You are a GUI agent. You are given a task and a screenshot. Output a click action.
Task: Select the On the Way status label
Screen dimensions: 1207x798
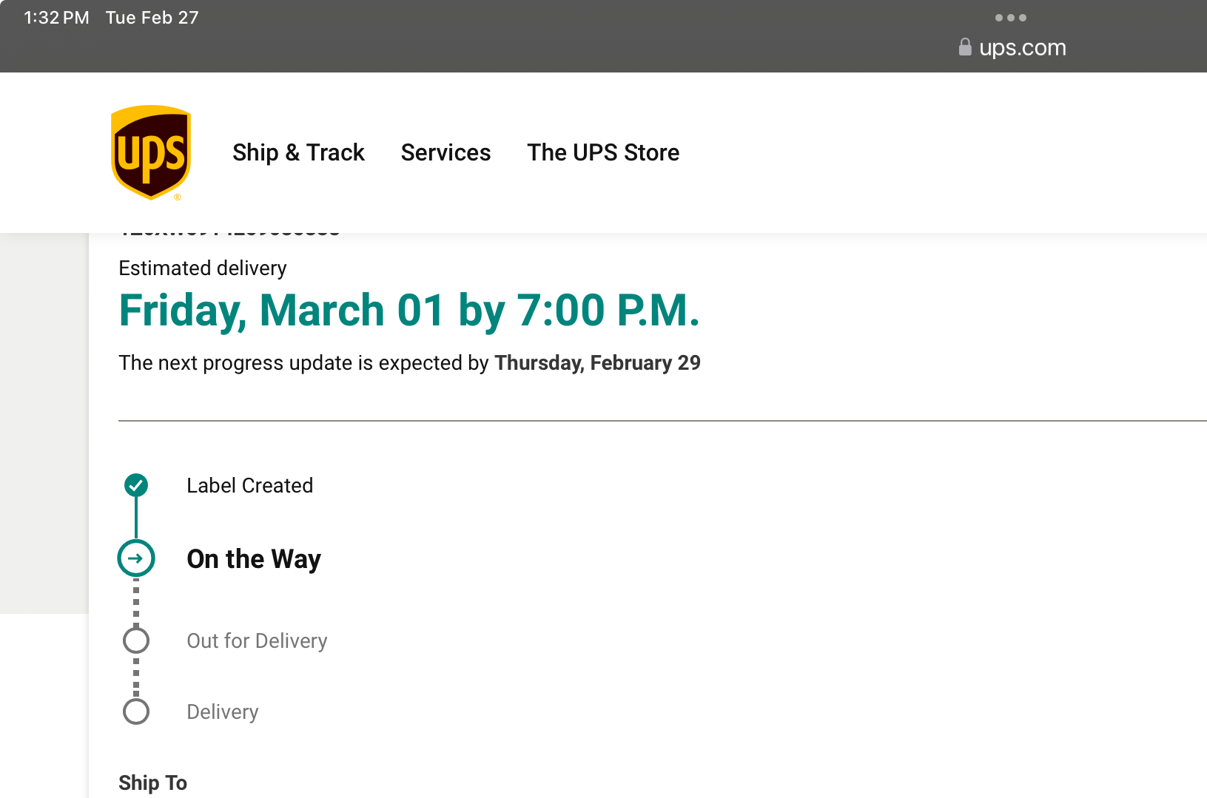coord(254,559)
